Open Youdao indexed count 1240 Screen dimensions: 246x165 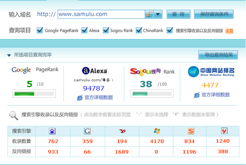(223, 141)
